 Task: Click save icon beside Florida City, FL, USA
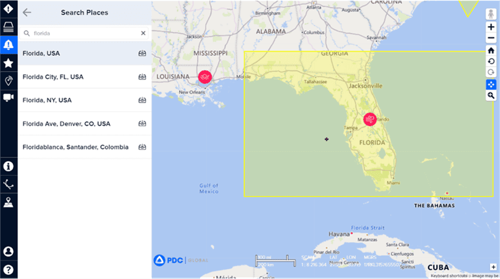click(x=142, y=77)
